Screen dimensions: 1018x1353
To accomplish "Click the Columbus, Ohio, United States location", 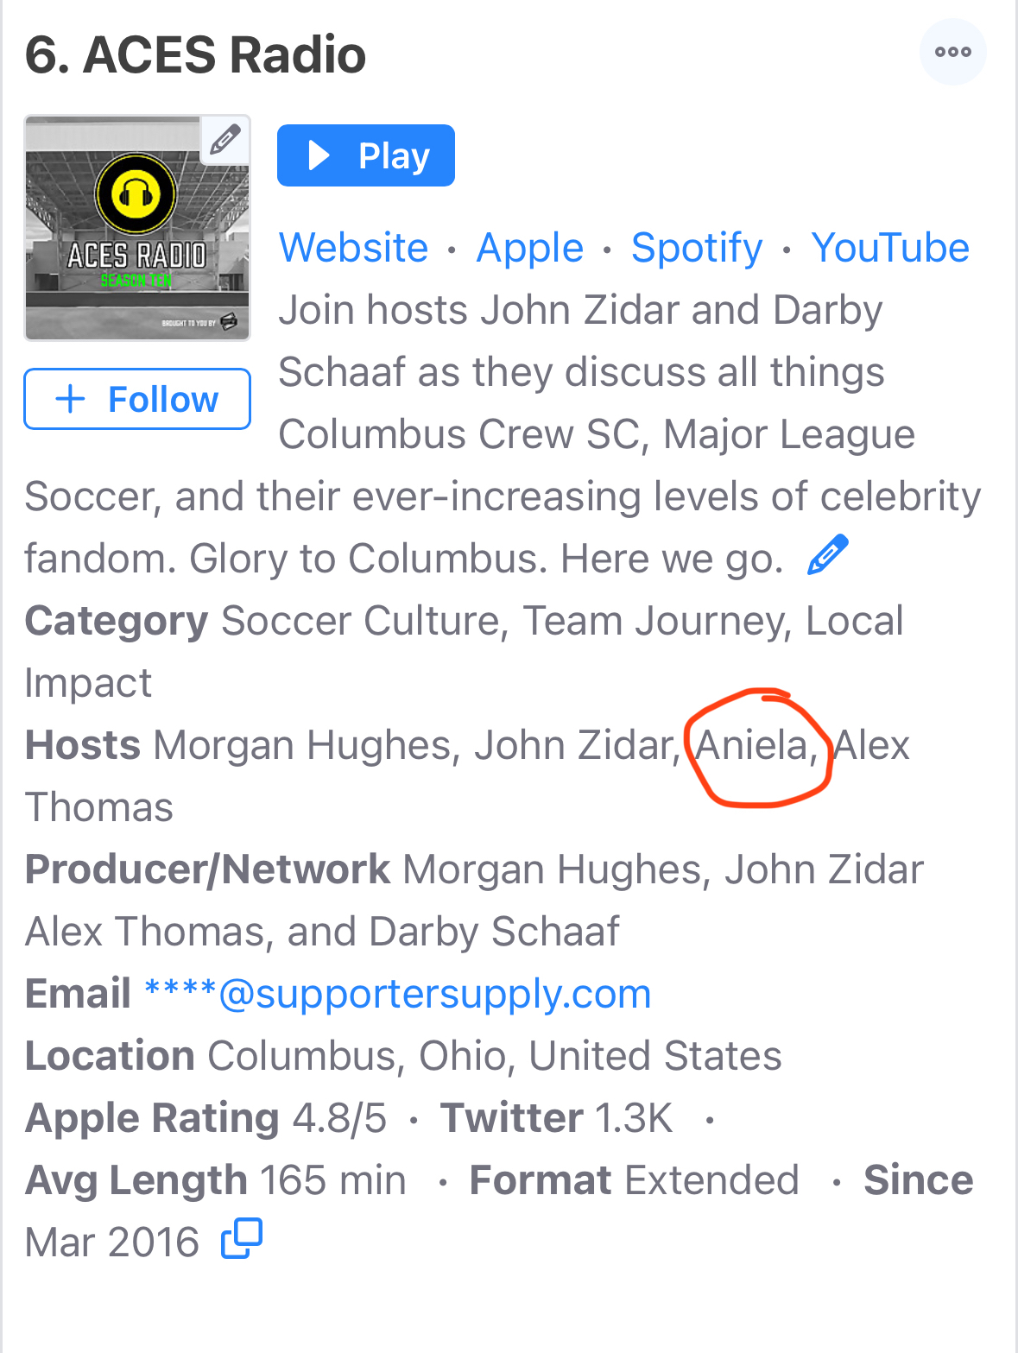I will (494, 1056).
